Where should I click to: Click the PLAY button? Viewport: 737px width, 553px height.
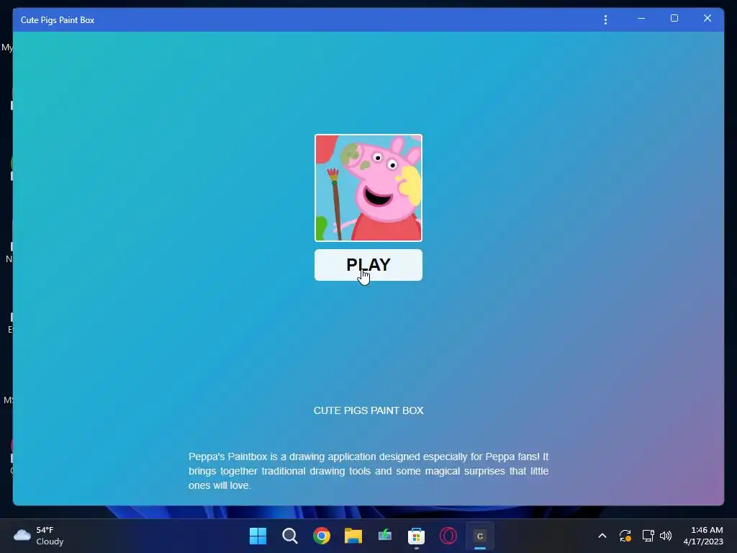tap(368, 265)
